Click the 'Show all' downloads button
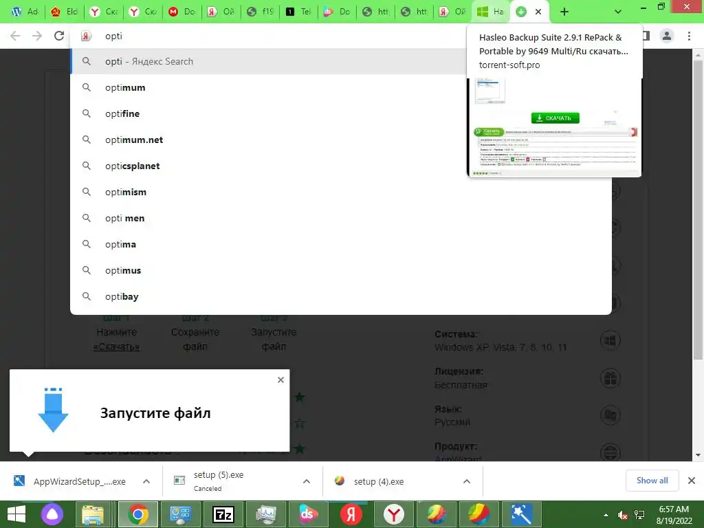Screen dimensions: 704x528 click(x=652, y=481)
